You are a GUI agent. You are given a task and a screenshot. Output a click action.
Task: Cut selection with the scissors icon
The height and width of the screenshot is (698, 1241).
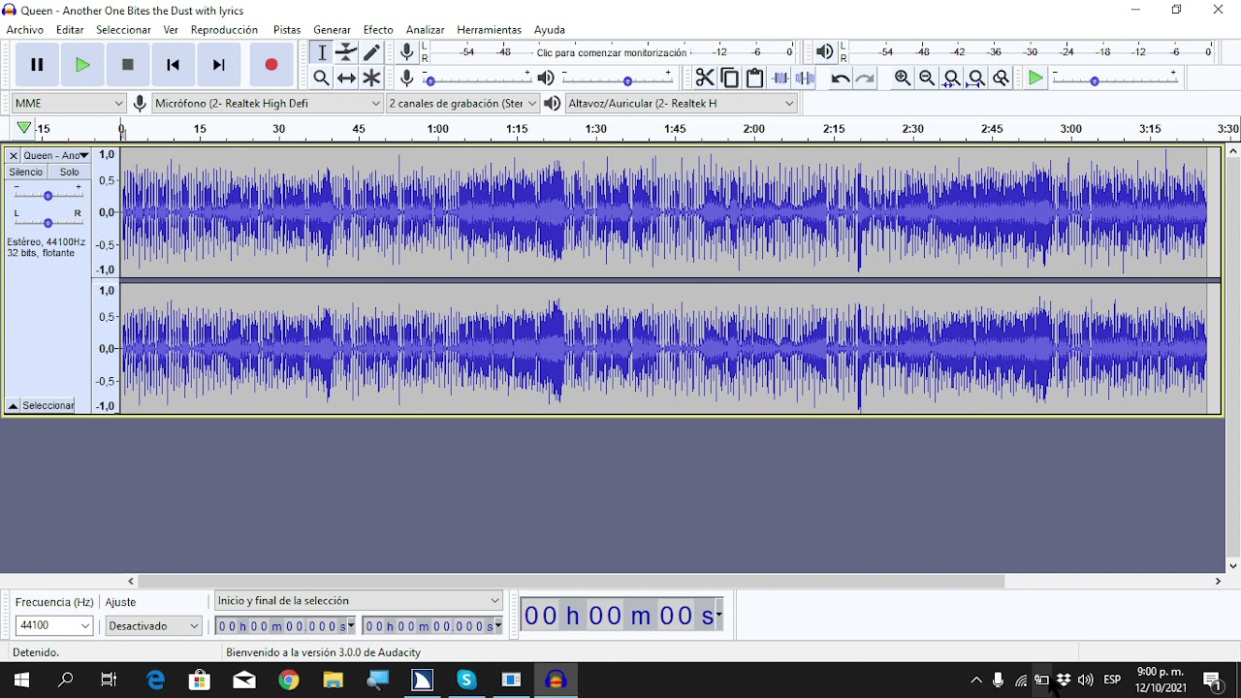click(705, 78)
